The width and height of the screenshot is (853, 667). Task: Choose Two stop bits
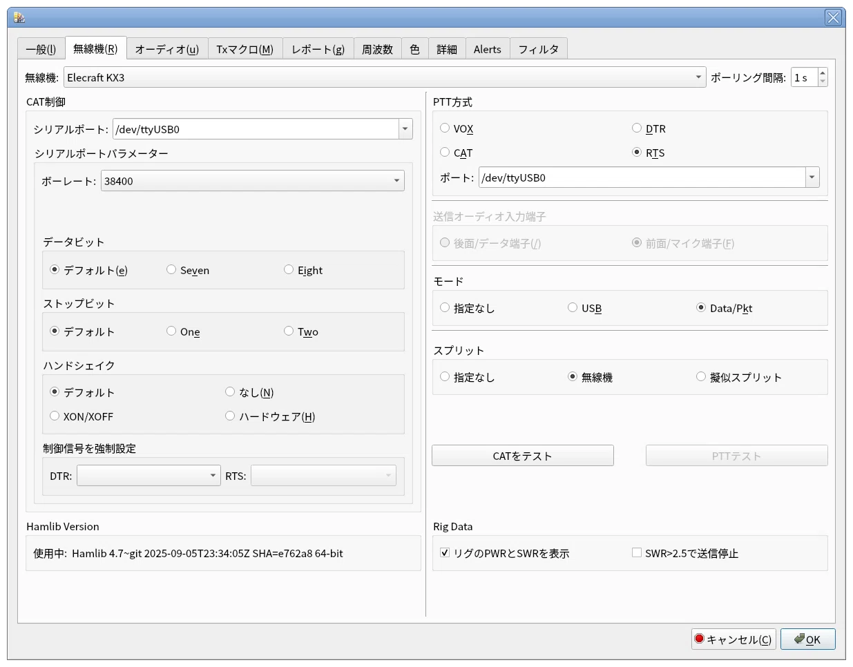pyautogui.click(x=301, y=331)
